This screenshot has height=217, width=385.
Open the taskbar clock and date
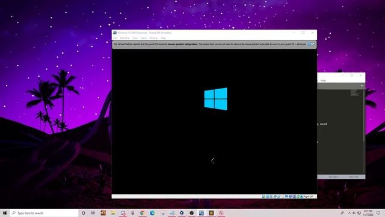click(368, 213)
